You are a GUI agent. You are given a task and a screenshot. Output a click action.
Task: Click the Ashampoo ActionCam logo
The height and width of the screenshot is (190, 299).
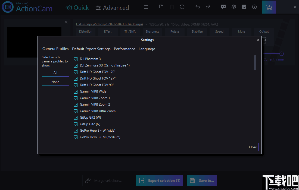point(27,7)
